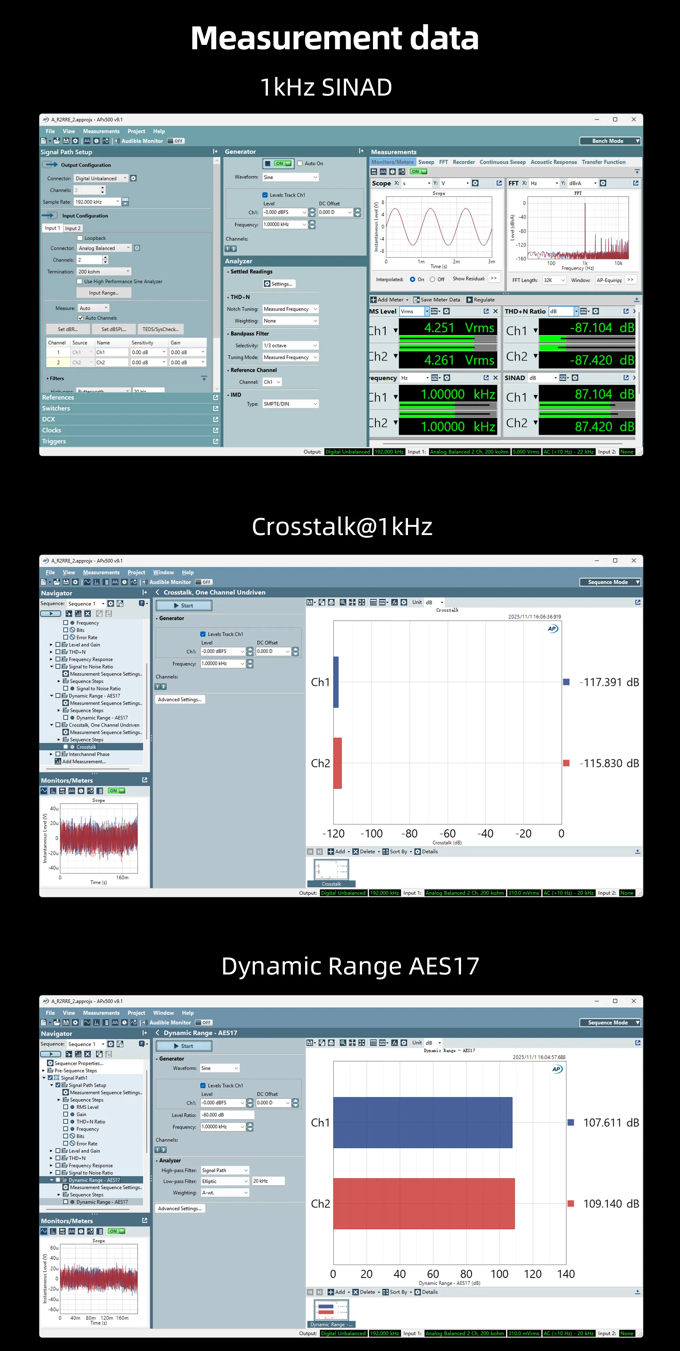Pop out the FFT graph panel

635,183
